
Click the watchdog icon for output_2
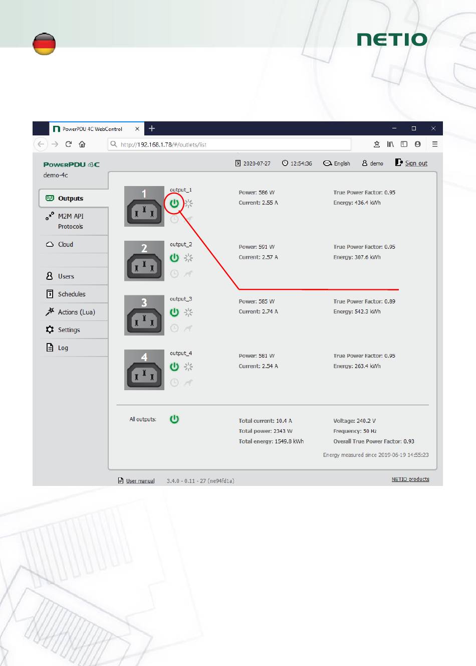[x=188, y=274]
